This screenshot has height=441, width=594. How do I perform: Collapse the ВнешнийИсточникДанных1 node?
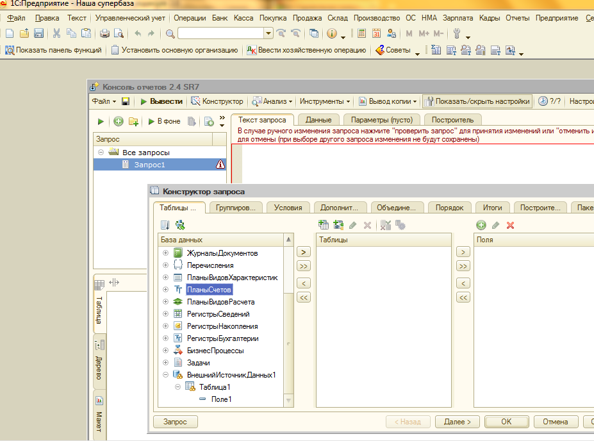coord(166,375)
